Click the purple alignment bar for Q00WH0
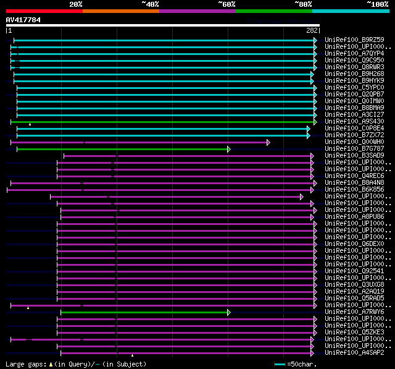 coord(139,143)
